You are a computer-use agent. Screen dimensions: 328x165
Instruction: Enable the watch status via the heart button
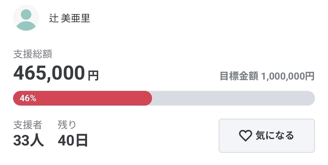pyautogui.click(x=266, y=135)
